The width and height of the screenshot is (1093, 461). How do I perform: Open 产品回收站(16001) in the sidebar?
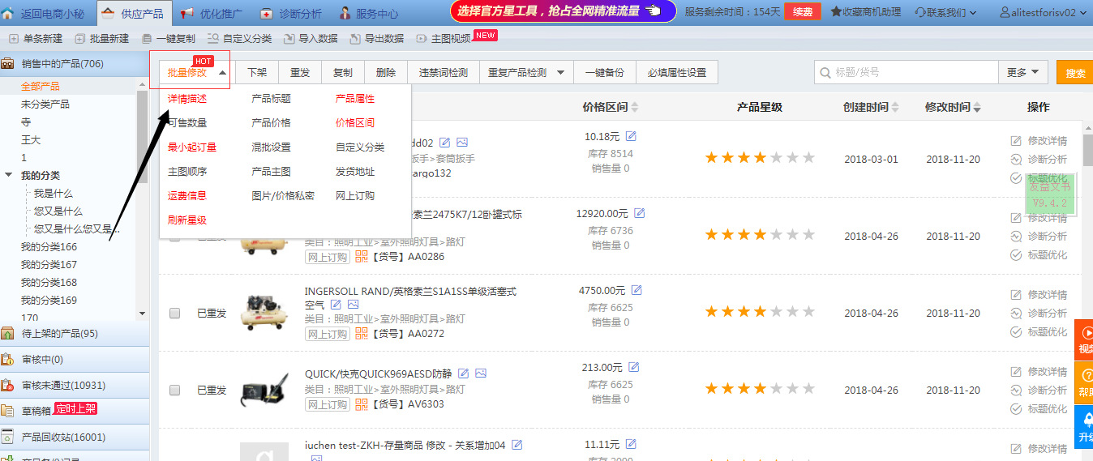click(75, 438)
